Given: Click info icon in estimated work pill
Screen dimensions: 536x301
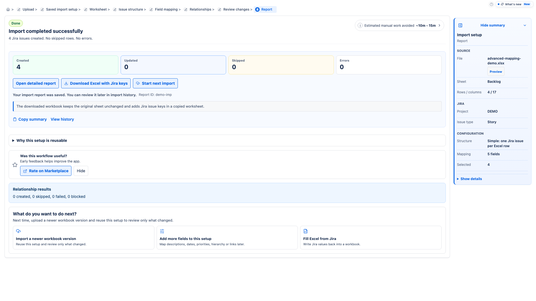Looking at the screenshot, I should 360,25.
